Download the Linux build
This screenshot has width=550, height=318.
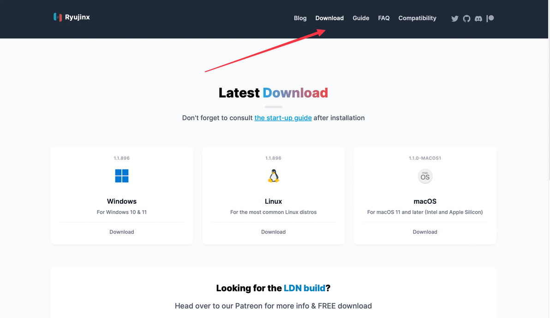tap(273, 232)
